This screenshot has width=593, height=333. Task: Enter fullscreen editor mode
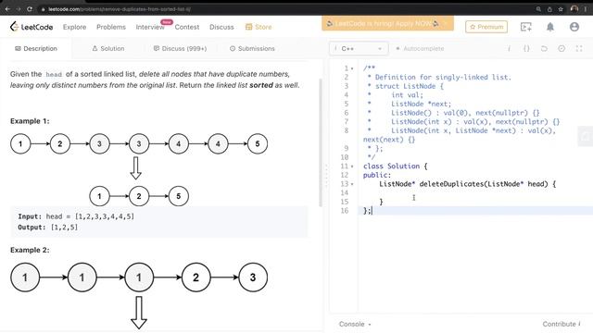tap(579, 48)
